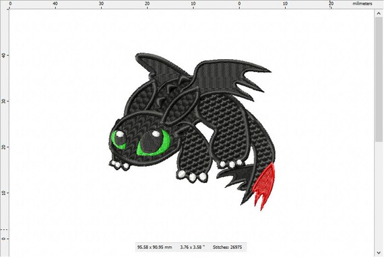Screen dimensions: 384x257
Task: Click the Stitches: 26975 count label
Action: (x=227, y=247)
